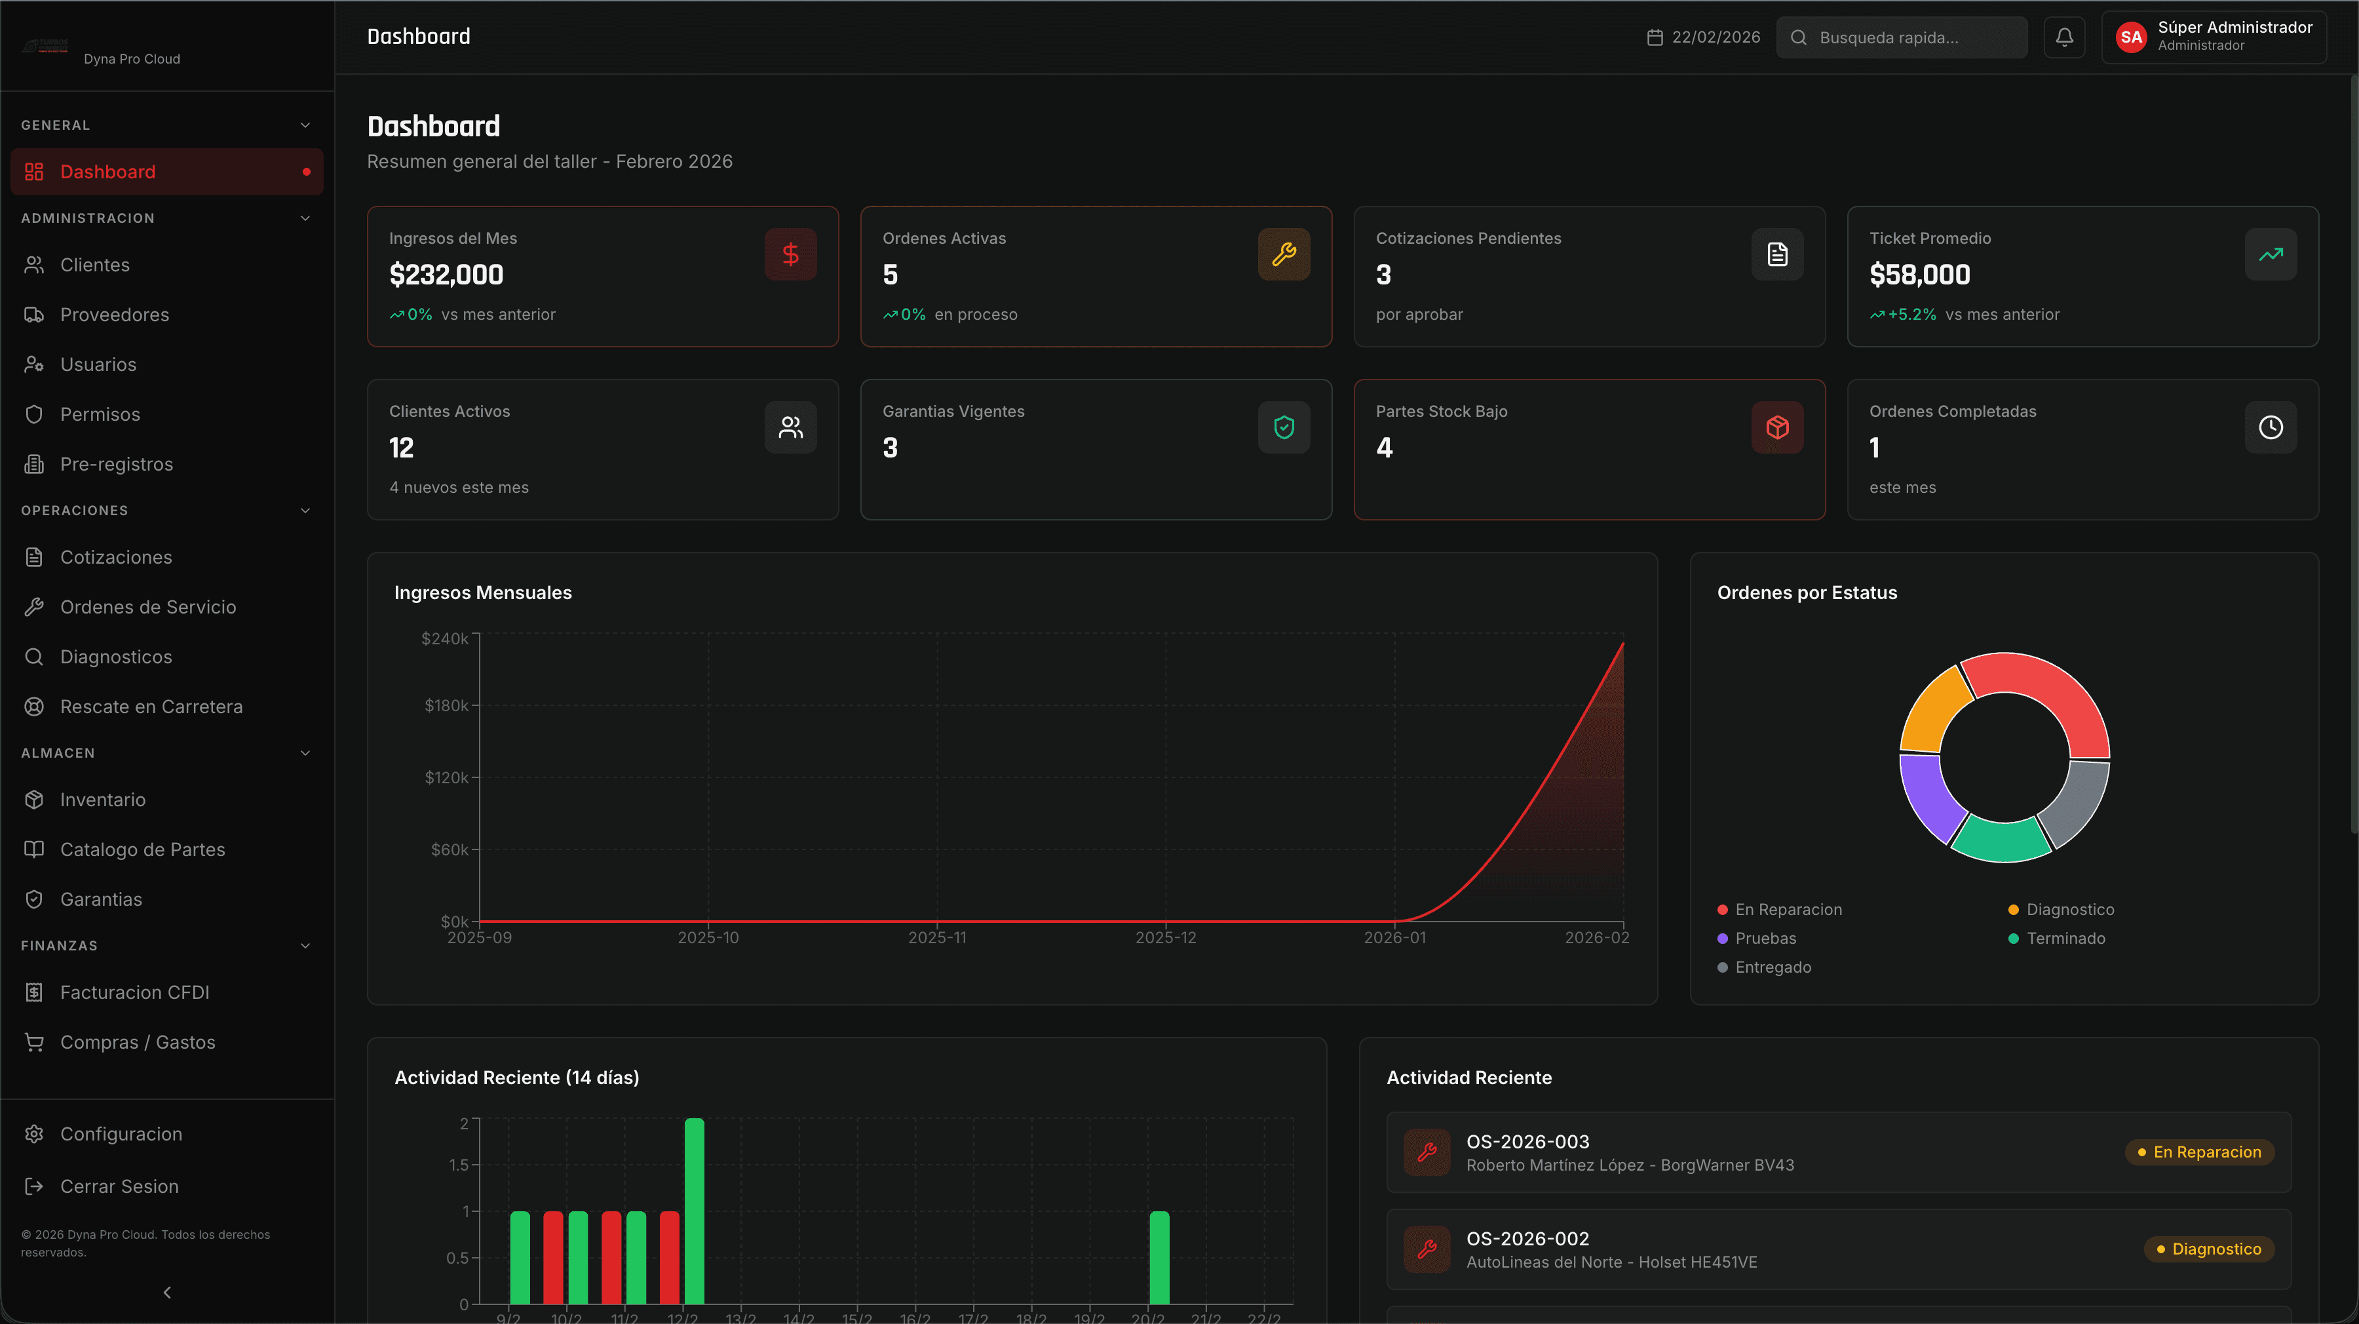Collapse the OPERACIONES section chevron

click(x=304, y=509)
